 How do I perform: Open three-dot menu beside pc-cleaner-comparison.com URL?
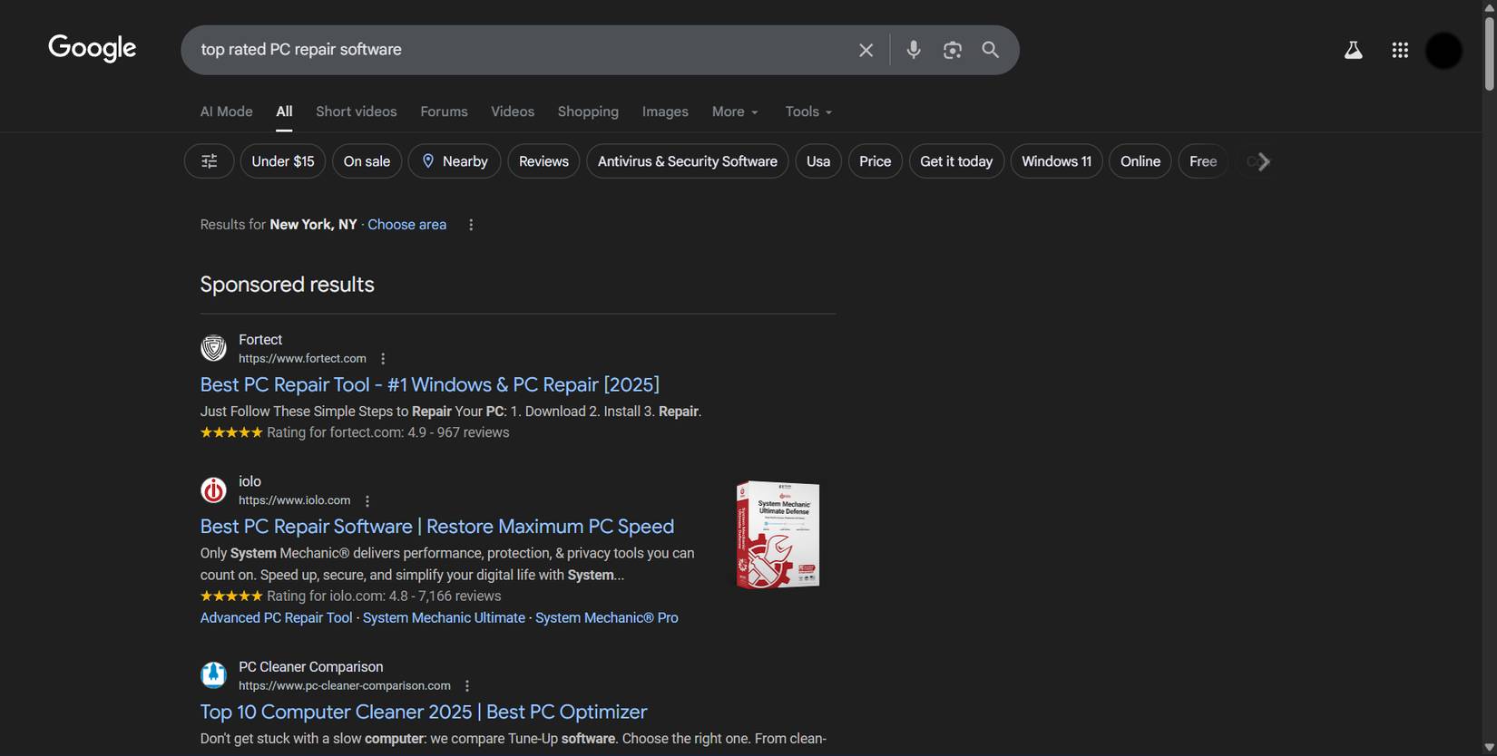point(467,686)
